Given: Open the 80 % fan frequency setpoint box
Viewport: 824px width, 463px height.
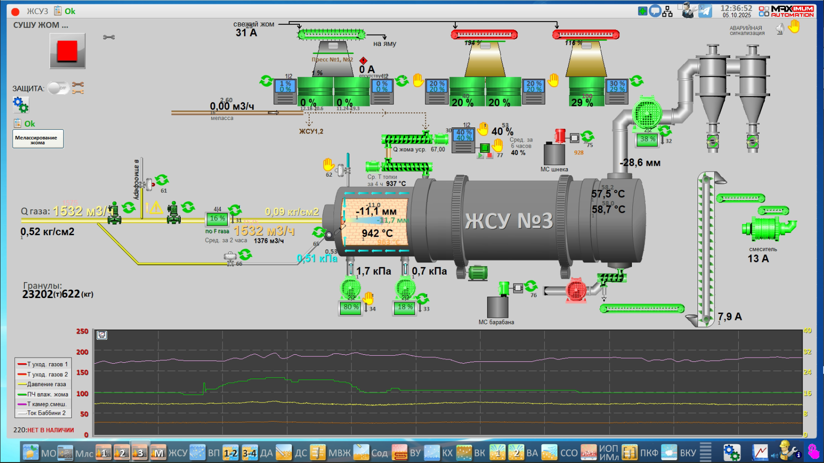Looking at the screenshot, I should pos(350,307).
